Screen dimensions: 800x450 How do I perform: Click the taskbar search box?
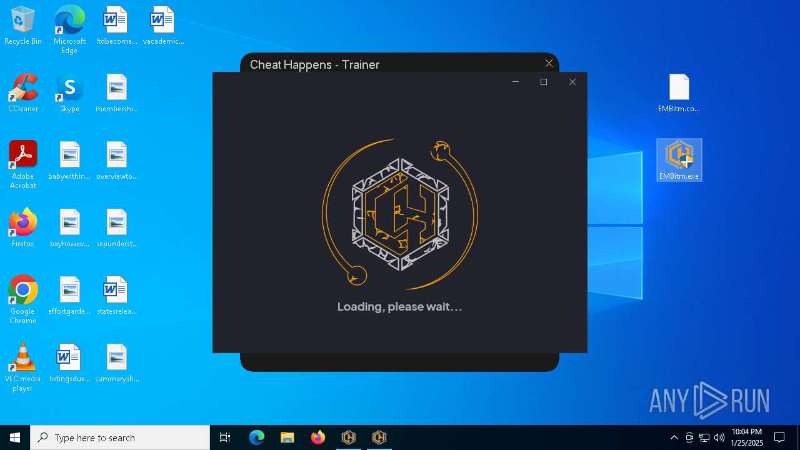[120, 437]
